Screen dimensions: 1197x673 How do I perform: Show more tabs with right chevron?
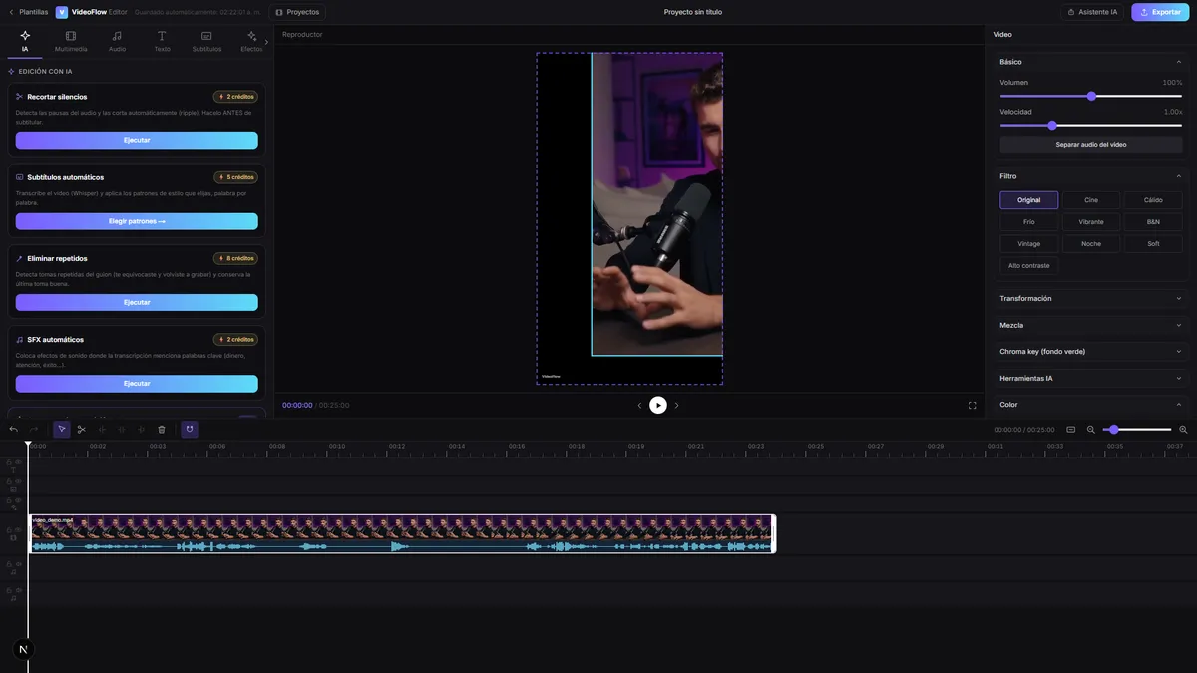coord(266,41)
